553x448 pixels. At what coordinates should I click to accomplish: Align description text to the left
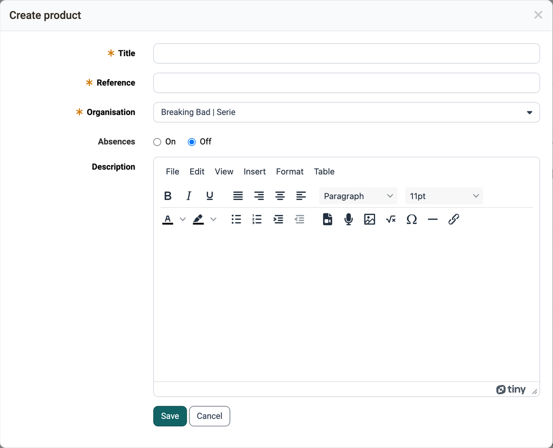click(x=301, y=196)
